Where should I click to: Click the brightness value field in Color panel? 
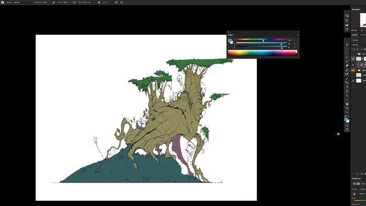point(289,47)
